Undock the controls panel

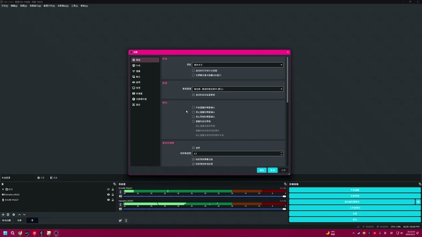coord(420,184)
